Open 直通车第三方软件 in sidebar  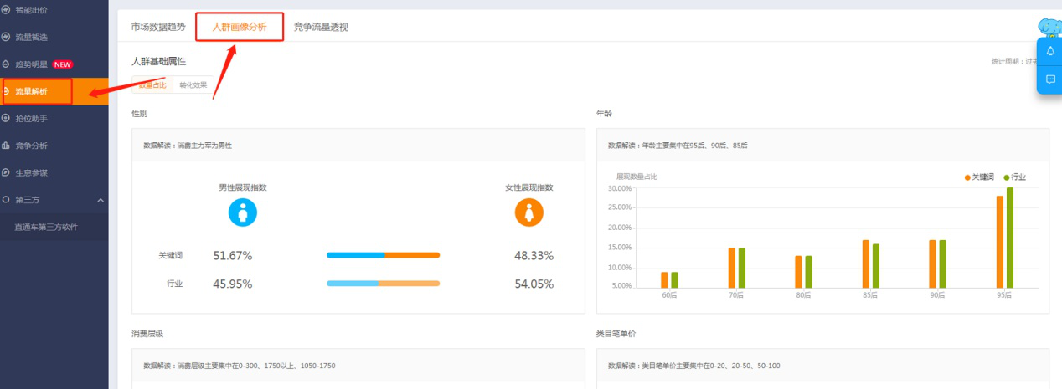46,227
